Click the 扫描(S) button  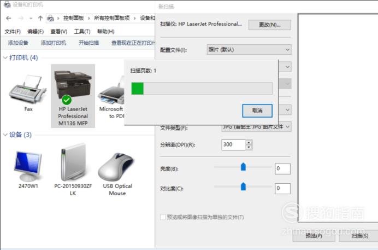coord(359,236)
